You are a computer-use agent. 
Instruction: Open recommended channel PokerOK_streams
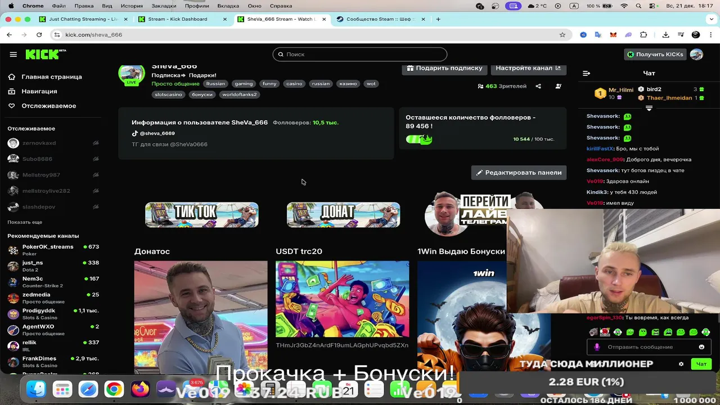(x=53, y=250)
